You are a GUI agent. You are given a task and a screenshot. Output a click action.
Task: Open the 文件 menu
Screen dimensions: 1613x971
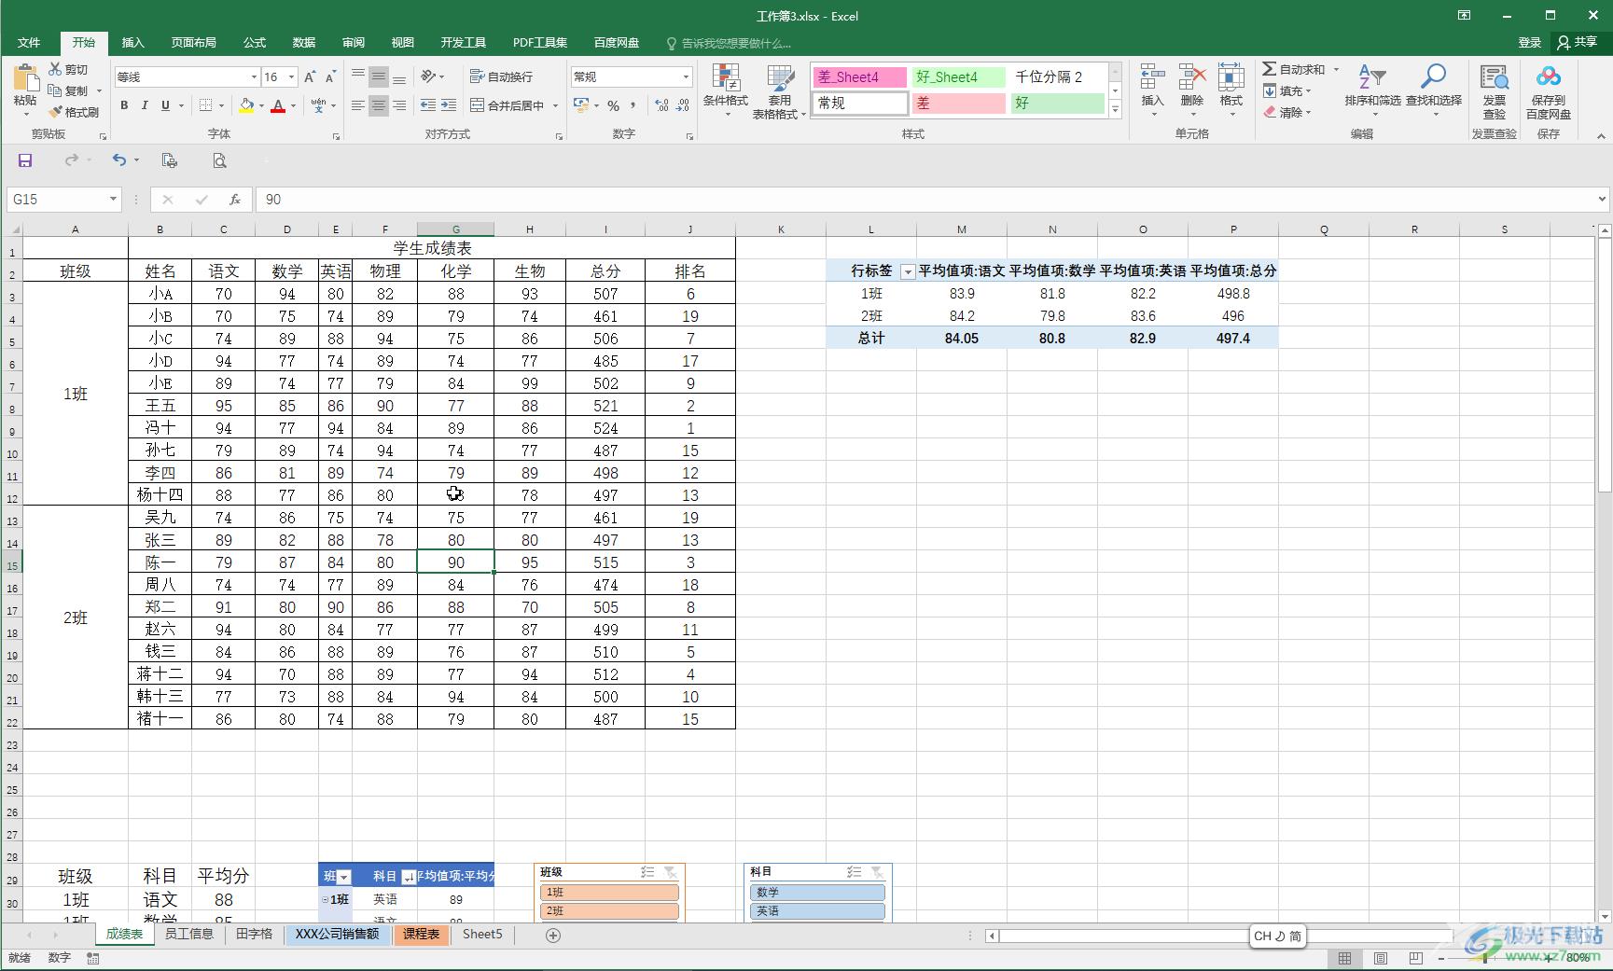point(29,43)
